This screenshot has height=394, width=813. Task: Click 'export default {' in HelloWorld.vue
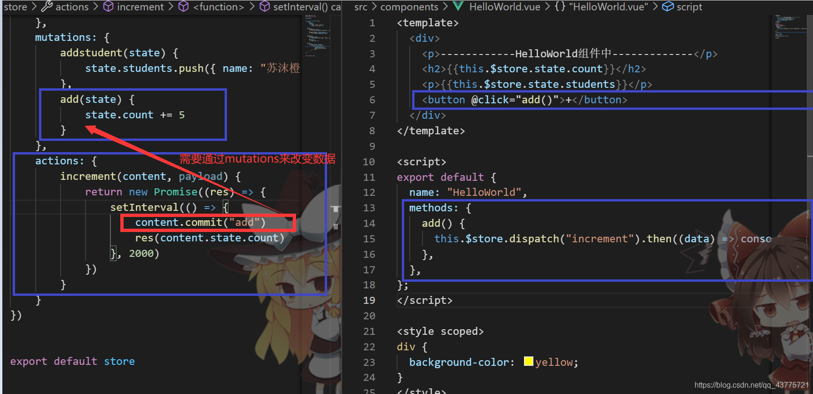(446, 177)
